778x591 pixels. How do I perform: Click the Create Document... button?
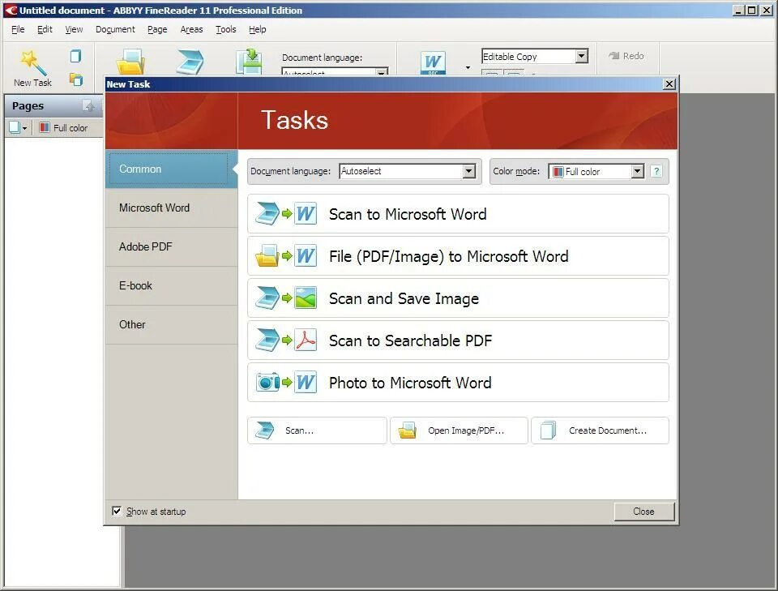[600, 430]
